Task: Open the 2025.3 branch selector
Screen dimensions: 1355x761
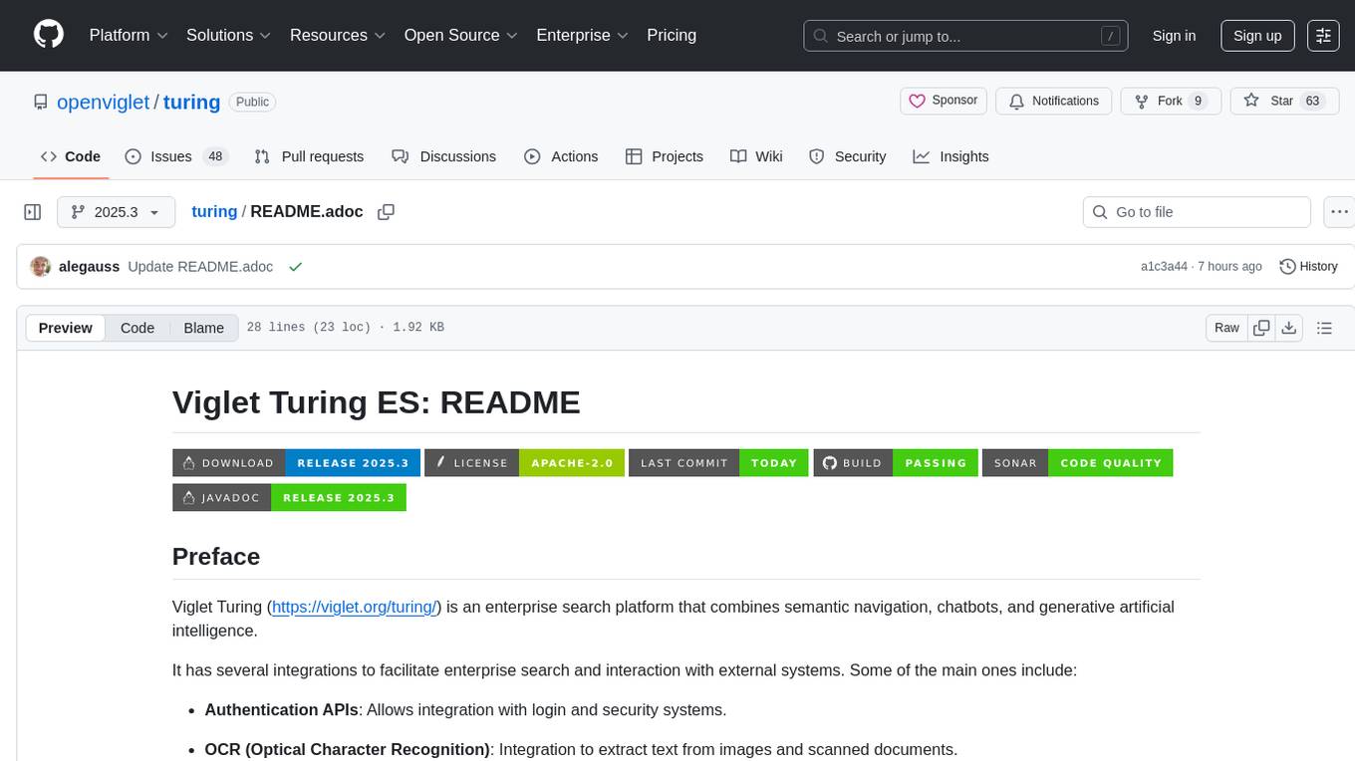Action: point(117,212)
